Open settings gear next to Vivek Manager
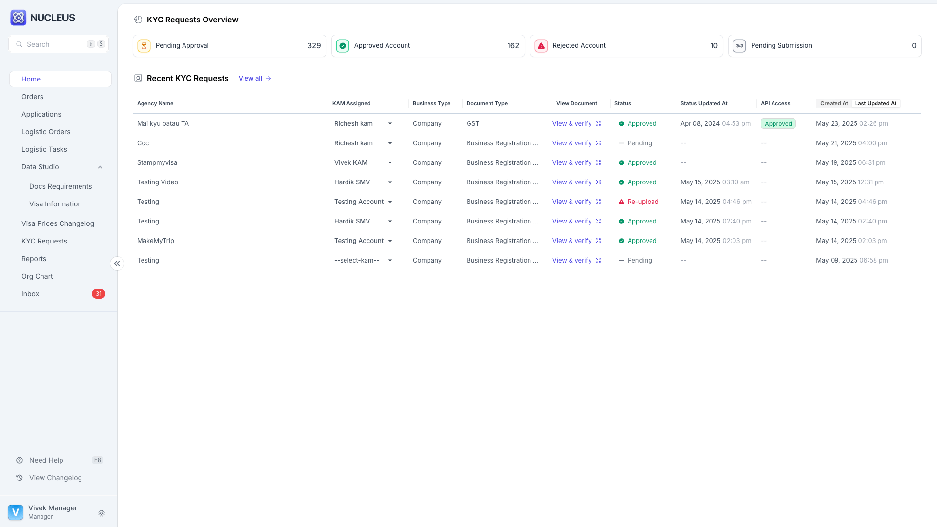Screen dimensions: 937x527 coord(102,513)
